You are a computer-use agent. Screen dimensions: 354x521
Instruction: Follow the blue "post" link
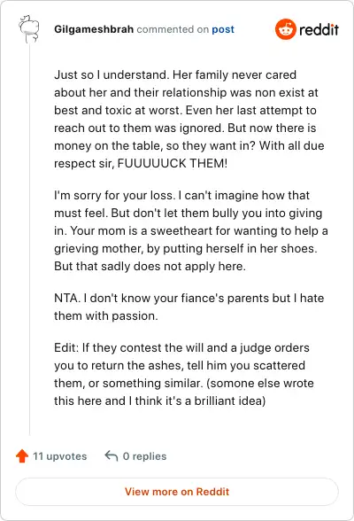point(223,29)
